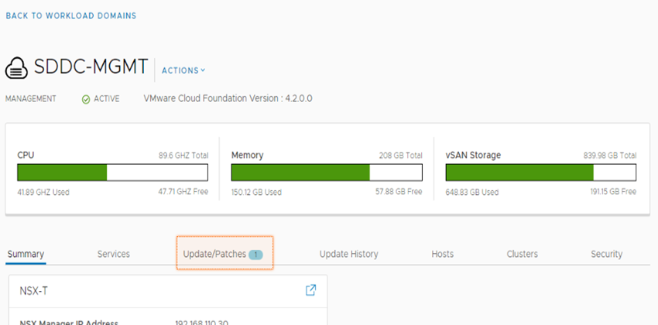Screen dimensions: 658x325
Task: Click the Memory usage progress bar
Action: pos(327,172)
